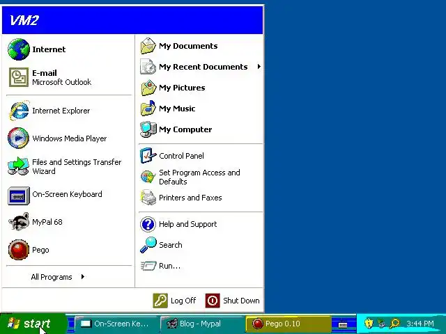Open the Internet globe icon
The height and width of the screenshot is (334, 446).
click(19, 49)
